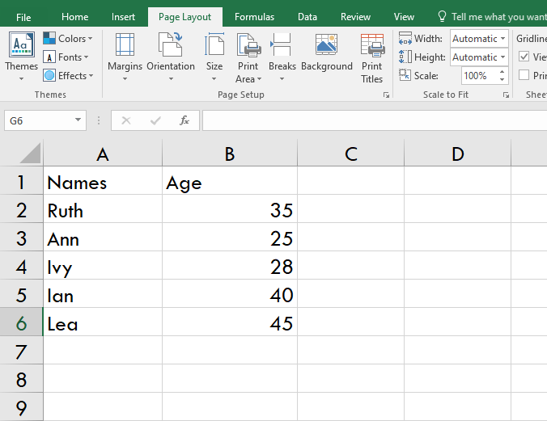The image size is (547, 421).
Task: Switch to the Formulas tab
Action: [254, 17]
